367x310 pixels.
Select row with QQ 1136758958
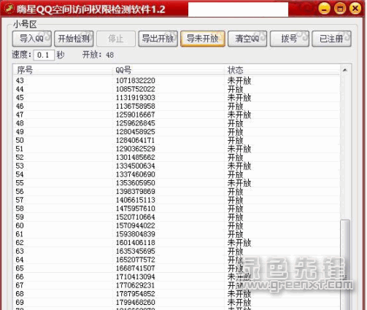tap(177, 106)
